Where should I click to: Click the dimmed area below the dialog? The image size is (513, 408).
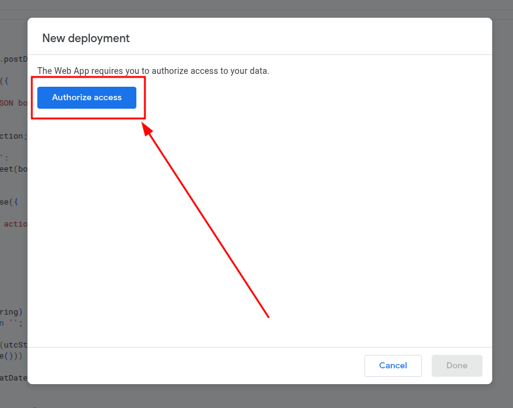coord(257,396)
